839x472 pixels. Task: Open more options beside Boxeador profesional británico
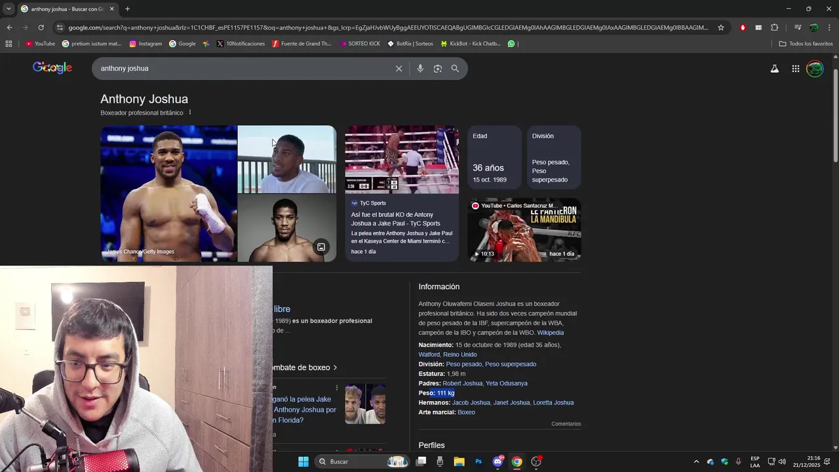(190, 112)
